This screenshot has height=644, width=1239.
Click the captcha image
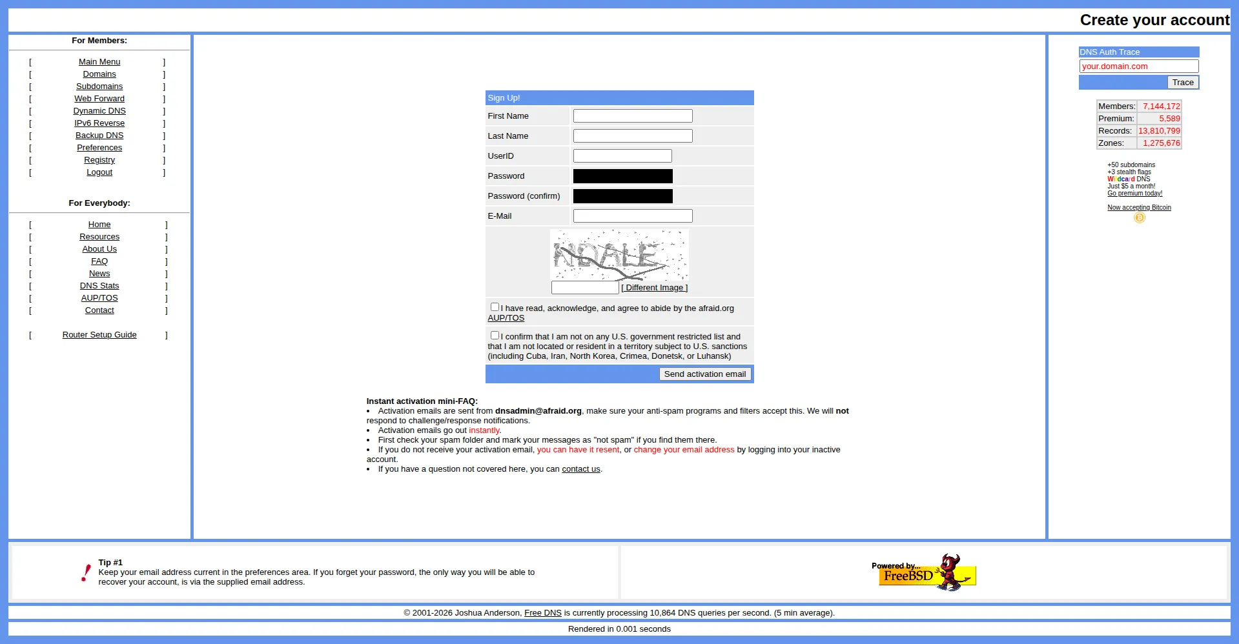tap(619, 254)
